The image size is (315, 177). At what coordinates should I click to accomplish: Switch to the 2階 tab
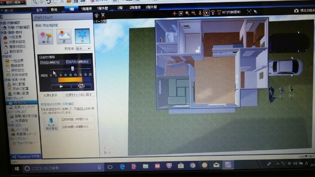click(x=120, y=8)
